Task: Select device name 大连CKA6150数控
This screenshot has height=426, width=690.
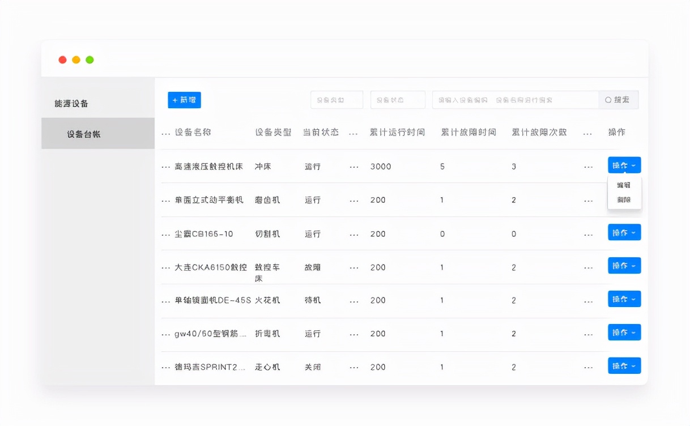Action: pyautogui.click(x=211, y=267)
